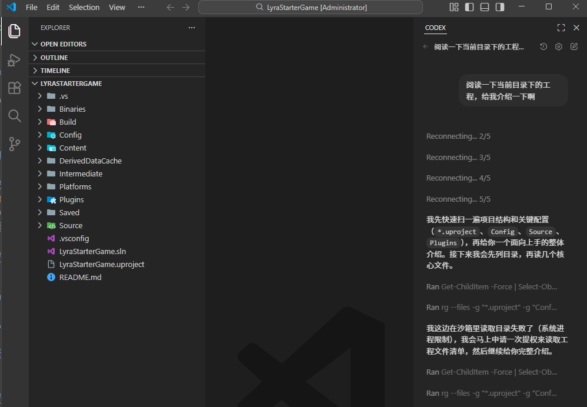Open the Selection menu

pos(84,7)
